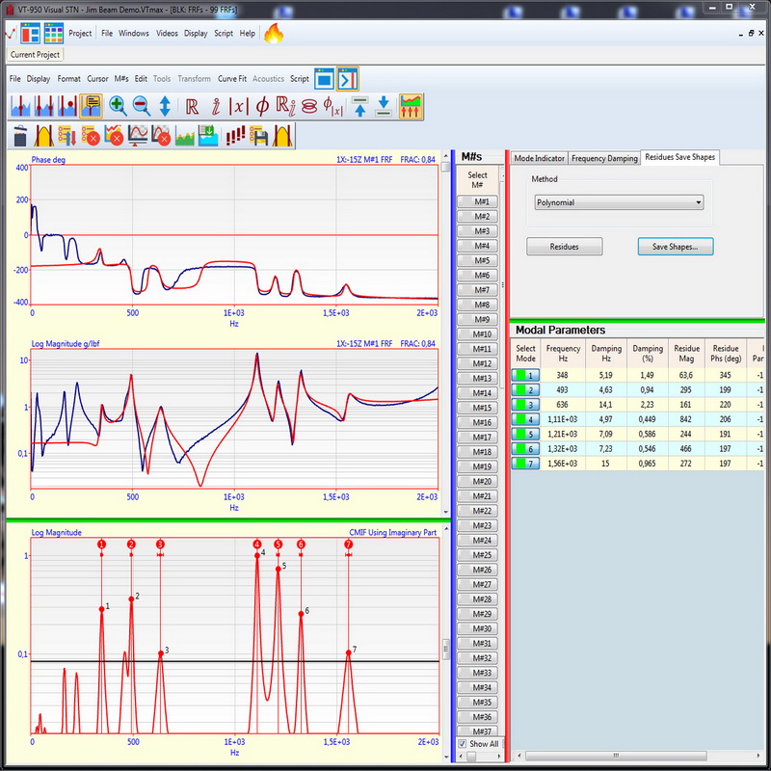771x771 pixels.
Task: Toggle the M#5 select button
Action: coord(478,260)
